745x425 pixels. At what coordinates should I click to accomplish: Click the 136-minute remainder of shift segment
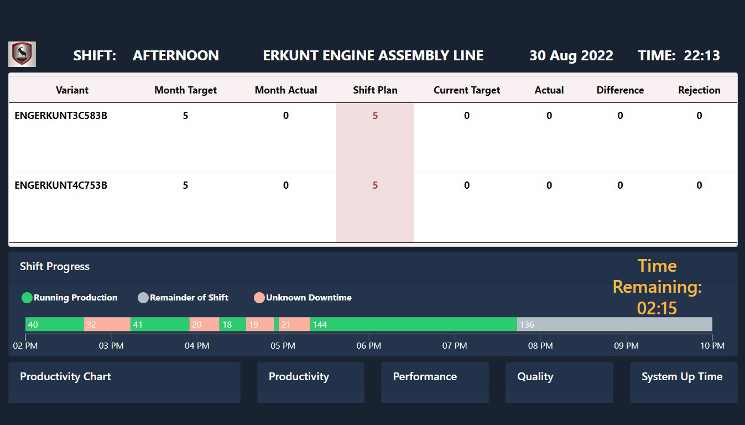(x=614, y=324)
